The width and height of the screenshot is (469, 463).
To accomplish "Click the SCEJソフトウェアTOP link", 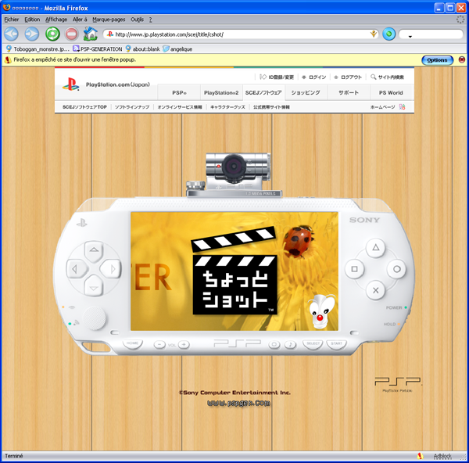I will click(84, 107).
